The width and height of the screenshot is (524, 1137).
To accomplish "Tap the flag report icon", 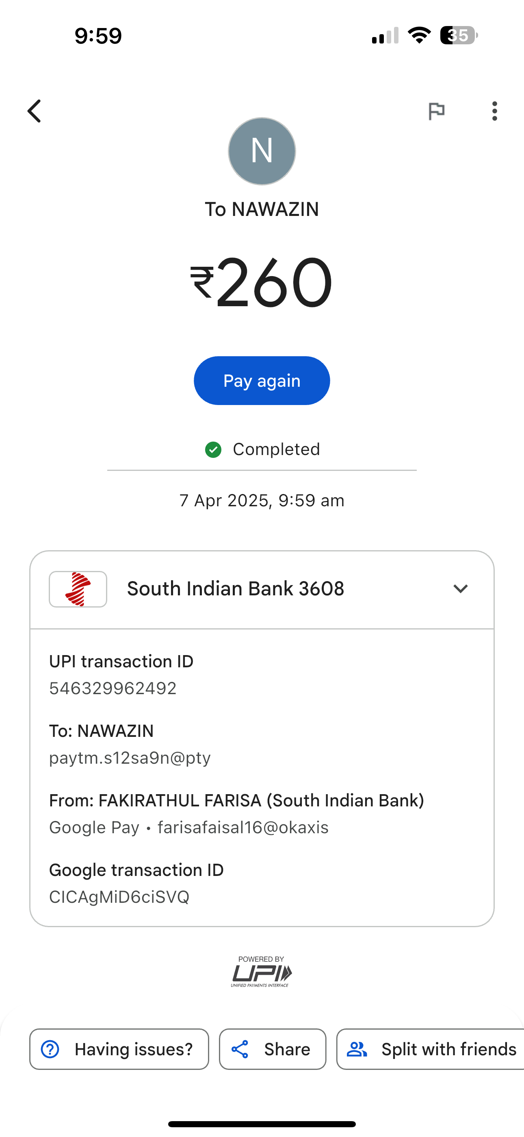I will [x=437, y=111].
